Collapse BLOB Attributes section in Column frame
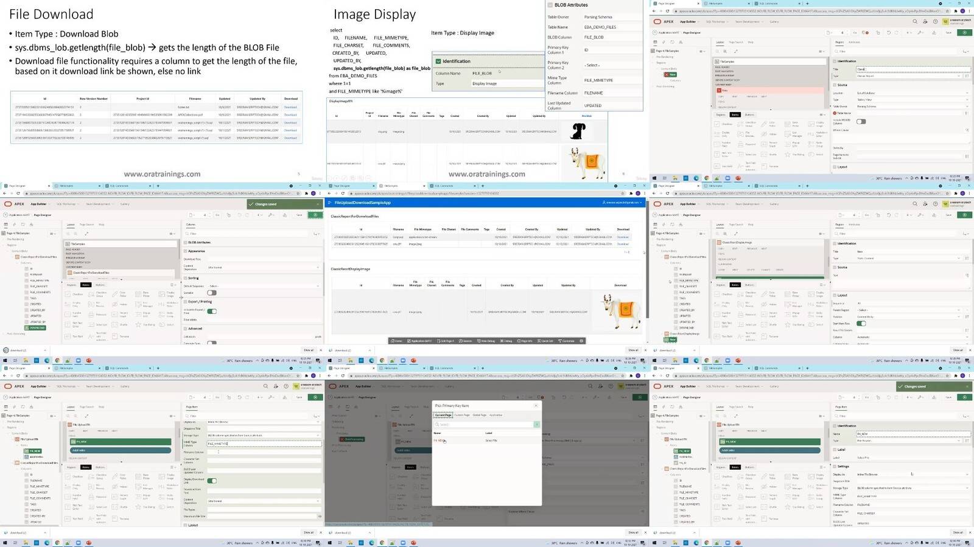This screenshot has width=974, height=547. click(186, 242)
